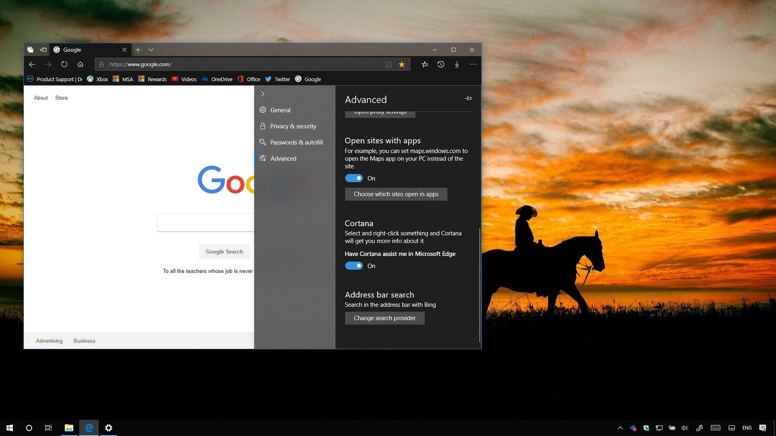Screen dimensions: 776x436
Task: Disable Have Cortana assist me in Microsoft Edge
Action: tap(354, 266)
